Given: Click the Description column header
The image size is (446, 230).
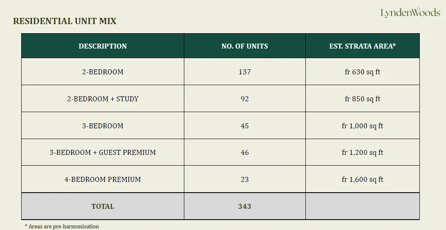Looking at the screenshot, I should [103, 46].
